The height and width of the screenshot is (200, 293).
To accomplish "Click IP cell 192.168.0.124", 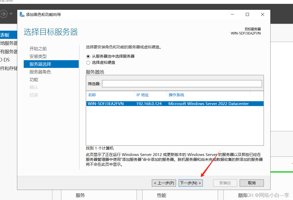I will (149, 103).
